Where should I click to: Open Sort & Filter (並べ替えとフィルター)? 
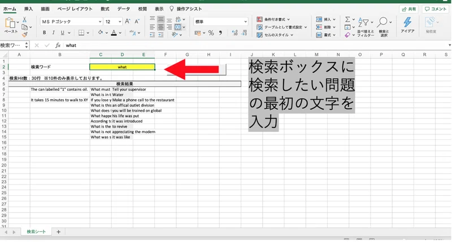click(x=366, y=27)
